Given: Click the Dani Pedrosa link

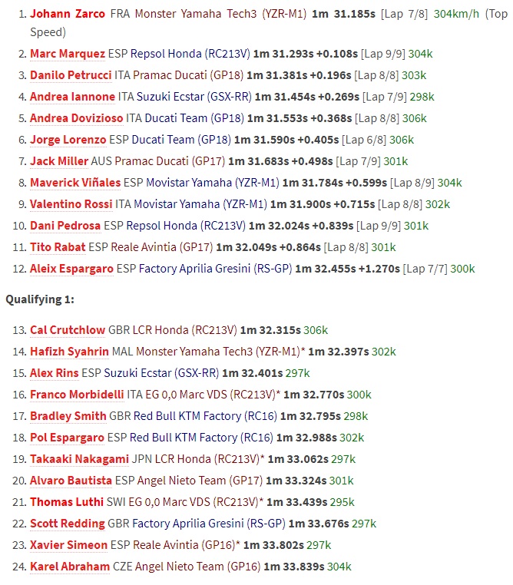Looking at the screenshot, I should coord(65,226).
